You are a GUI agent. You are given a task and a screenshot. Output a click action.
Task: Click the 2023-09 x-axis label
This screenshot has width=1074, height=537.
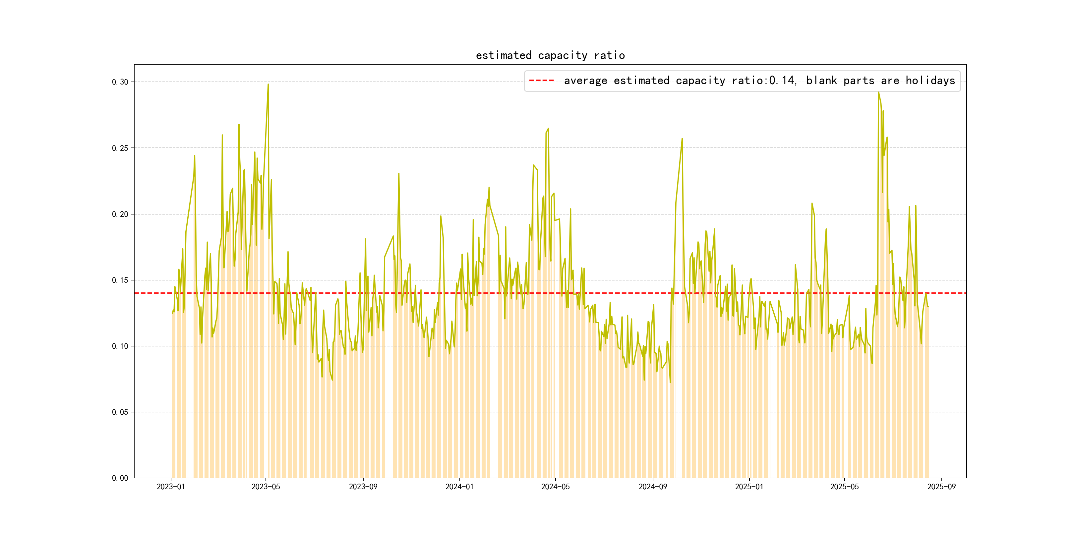tap(363, 487)
